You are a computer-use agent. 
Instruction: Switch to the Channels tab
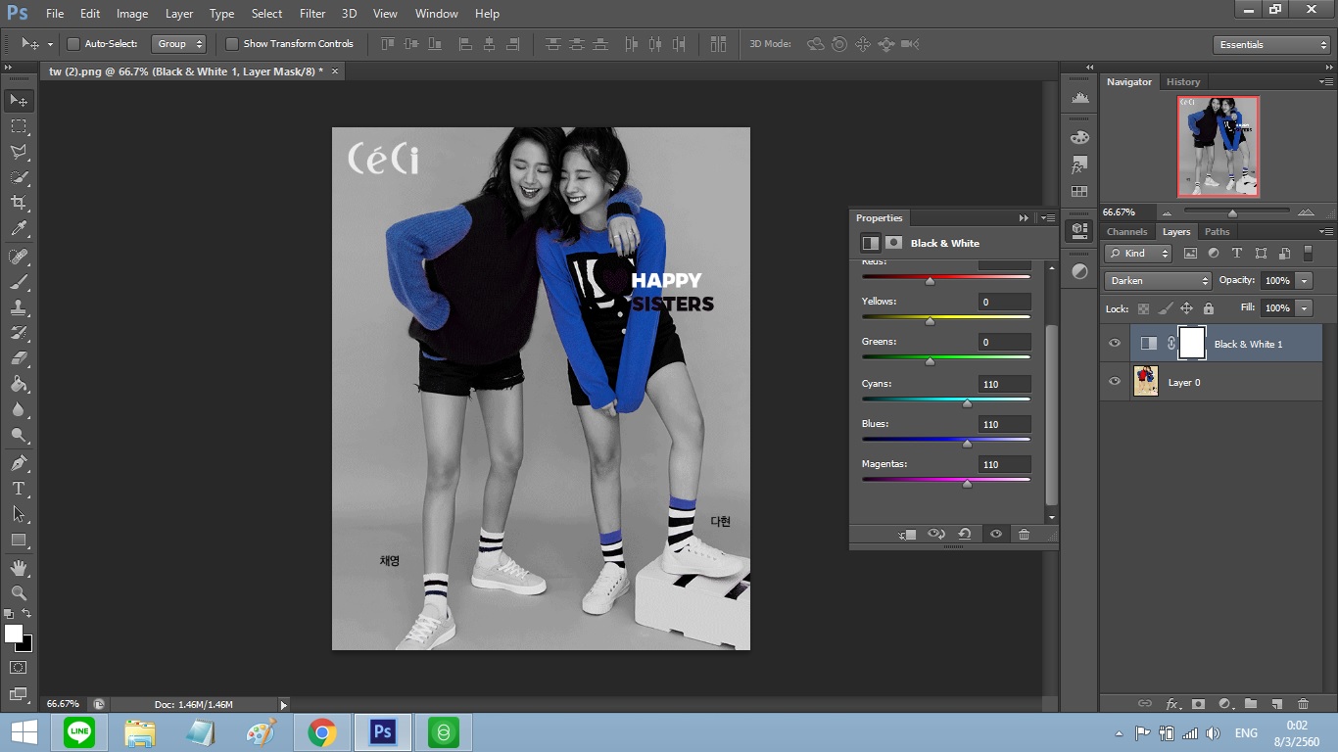(x=1126, y=232)
